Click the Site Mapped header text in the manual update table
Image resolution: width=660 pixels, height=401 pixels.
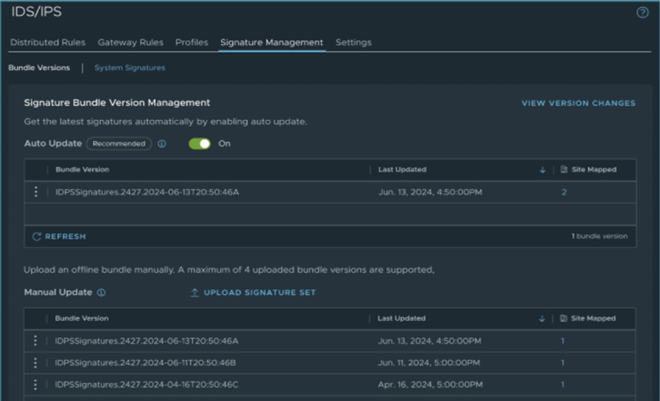pos(594,318)
